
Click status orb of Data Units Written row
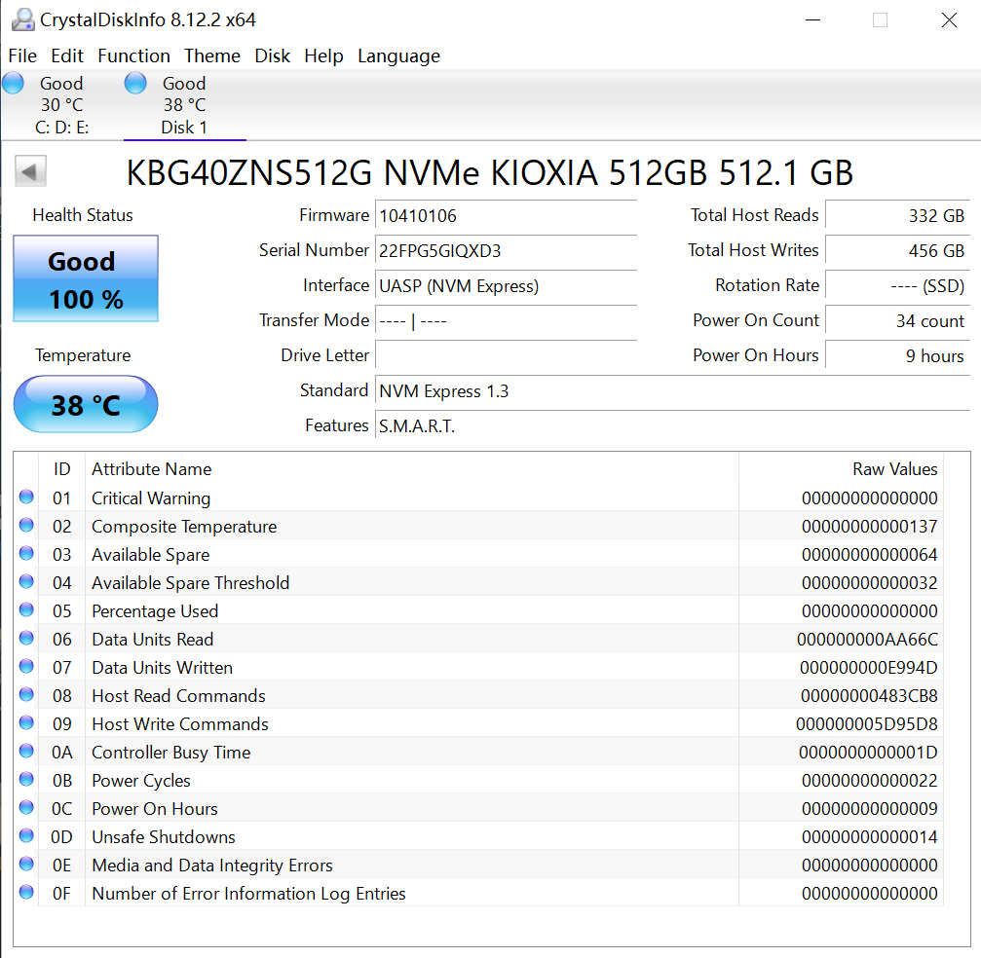(x=26, y=667)
